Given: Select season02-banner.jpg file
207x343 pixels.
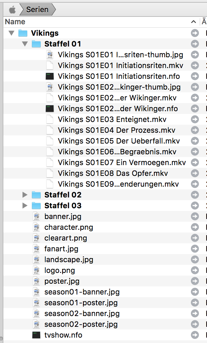Looking at the screenshot, I should click(x=82, y=313).
